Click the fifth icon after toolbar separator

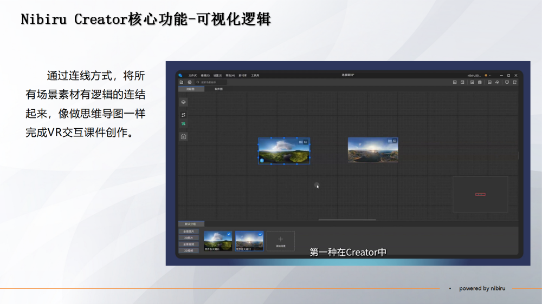489,82
